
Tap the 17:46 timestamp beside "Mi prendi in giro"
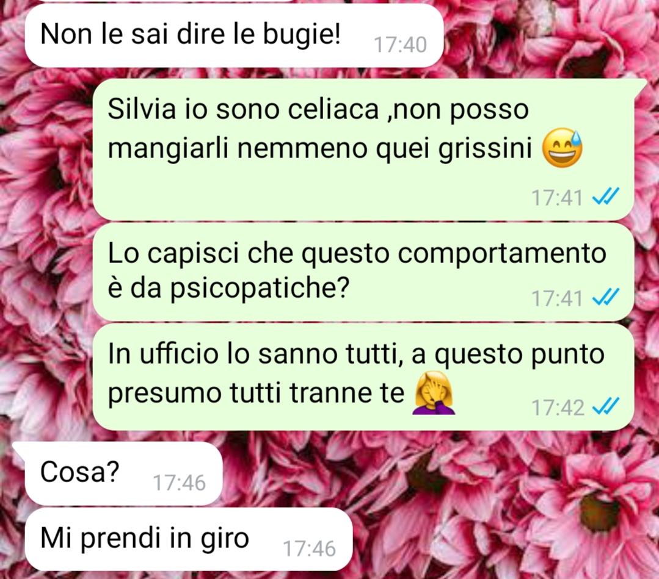coord(309,548)
